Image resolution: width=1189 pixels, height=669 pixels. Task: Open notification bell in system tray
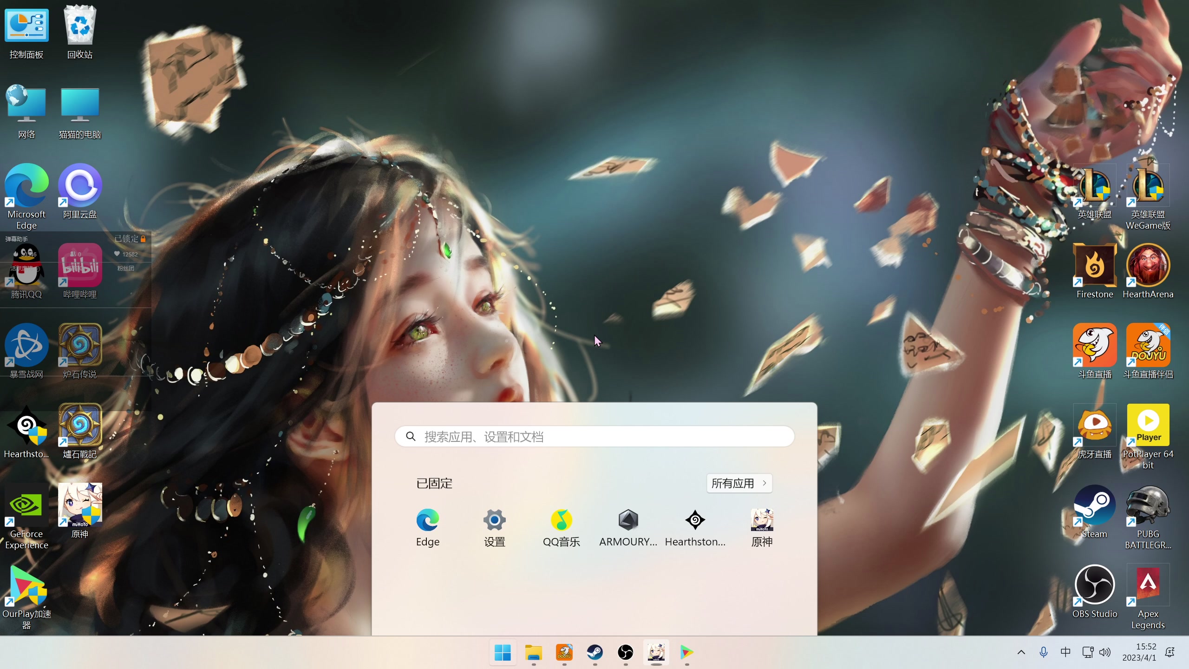tap(1170, 652)
